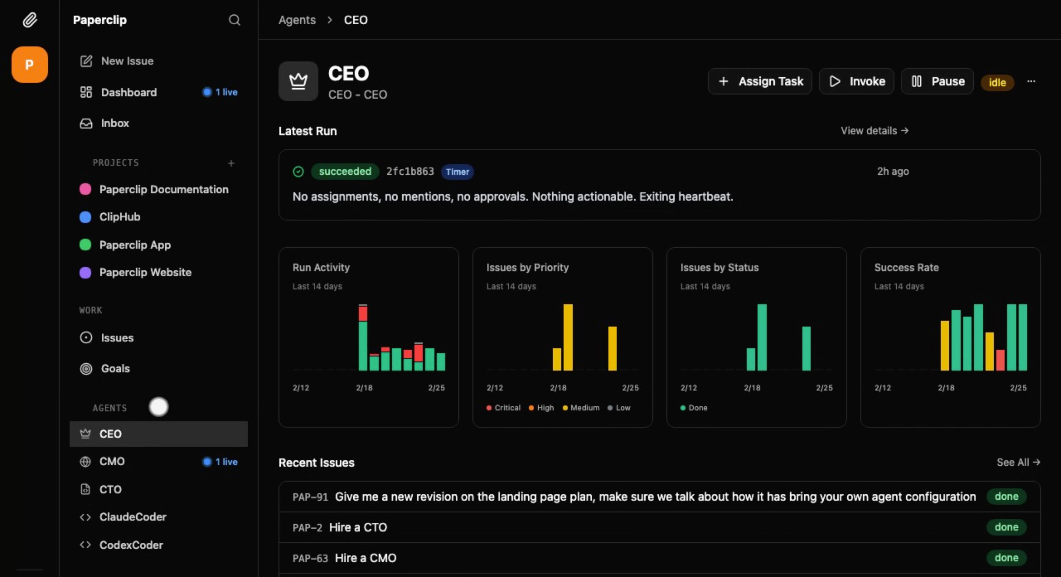Open the sidebar search icon
This screenshot has height=577, width=1061.
234,20
